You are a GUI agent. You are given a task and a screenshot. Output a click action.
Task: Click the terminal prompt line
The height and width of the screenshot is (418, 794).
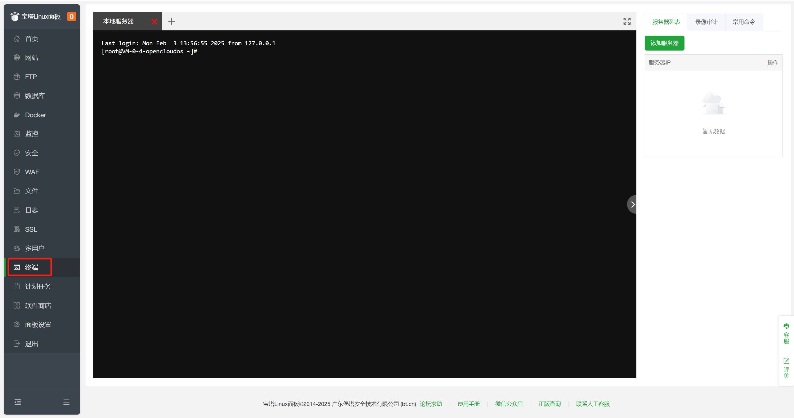point(149,51)
